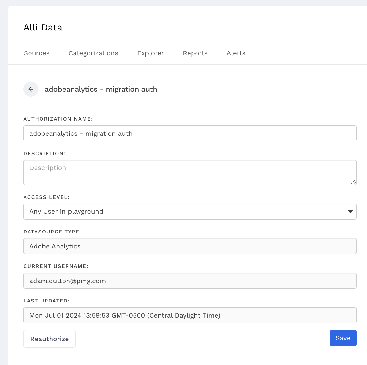Grab the Description box resize handle
This screenshot has width=367, height=365.
pos(353,182)
